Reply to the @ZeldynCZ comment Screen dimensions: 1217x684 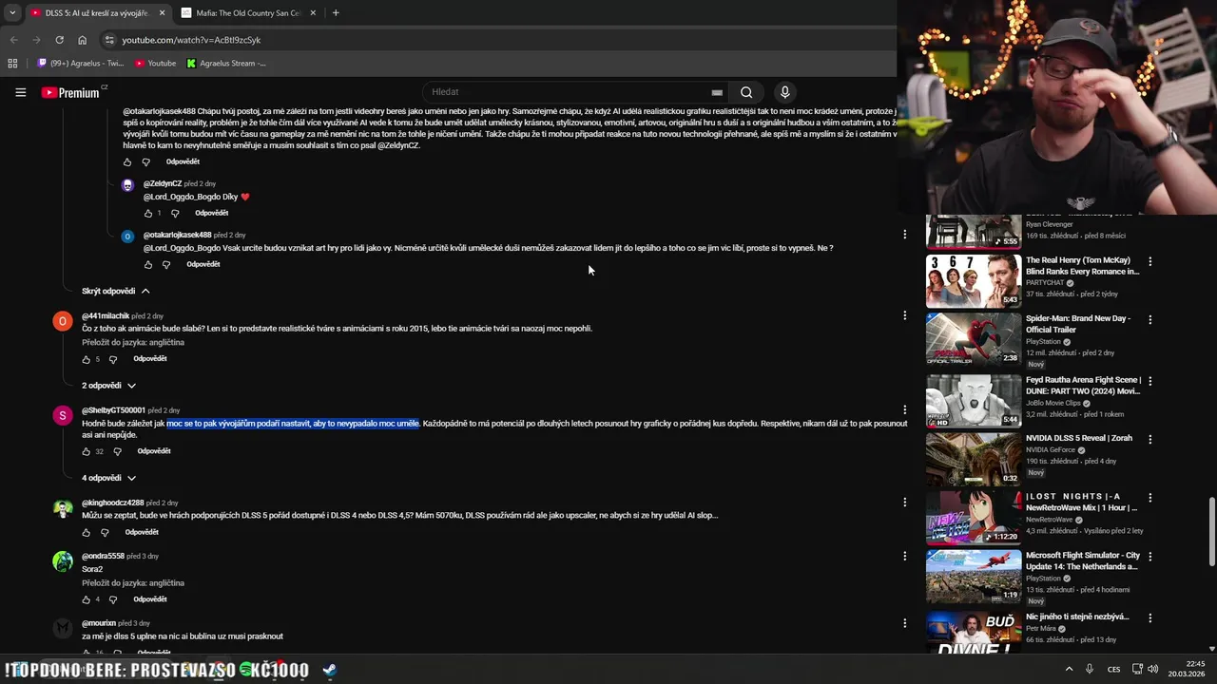[x=211, y=213]
